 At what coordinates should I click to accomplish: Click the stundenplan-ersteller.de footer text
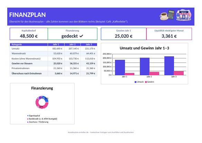[101, 132]
